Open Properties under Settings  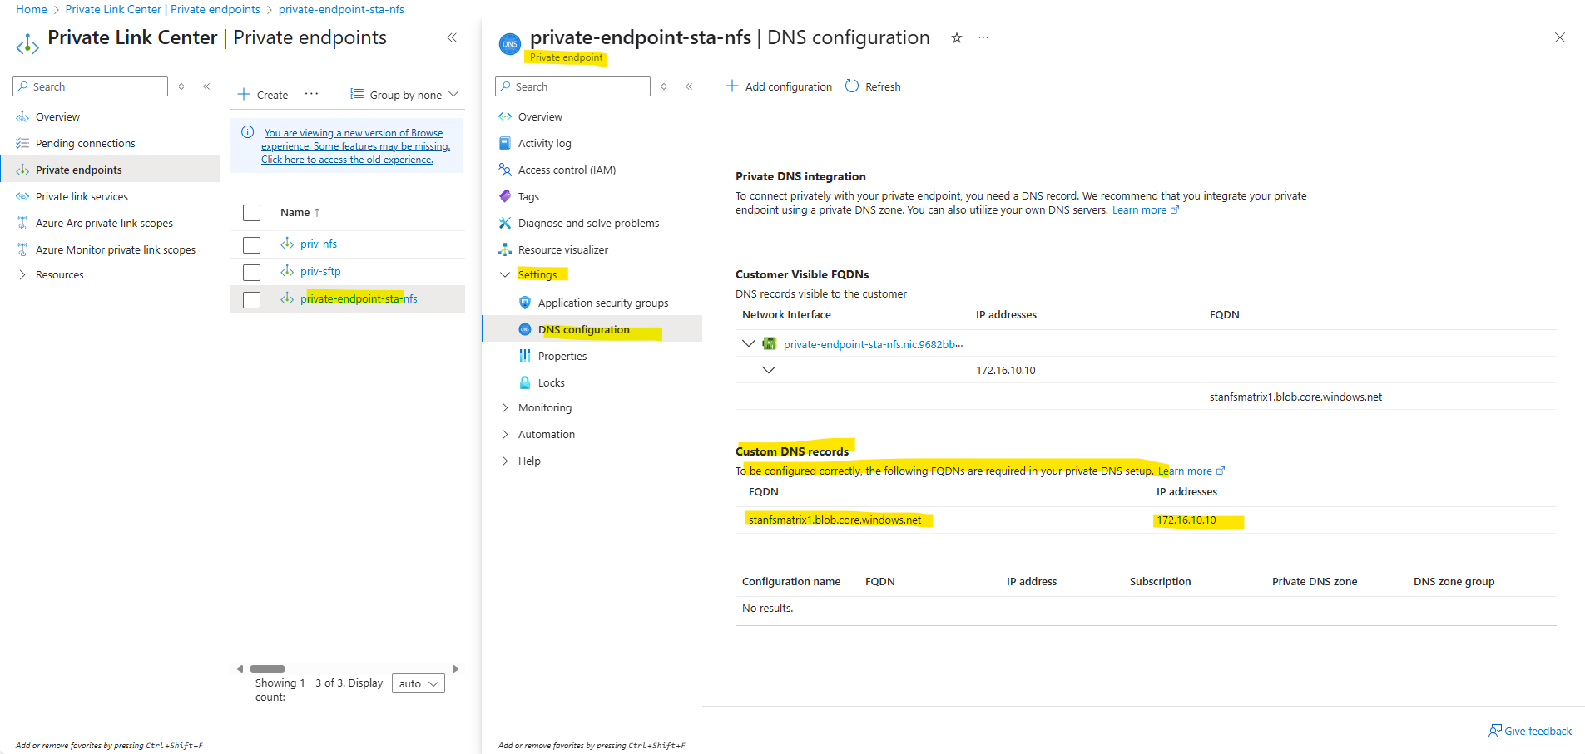pyautogui.click(x=562, y=356)
